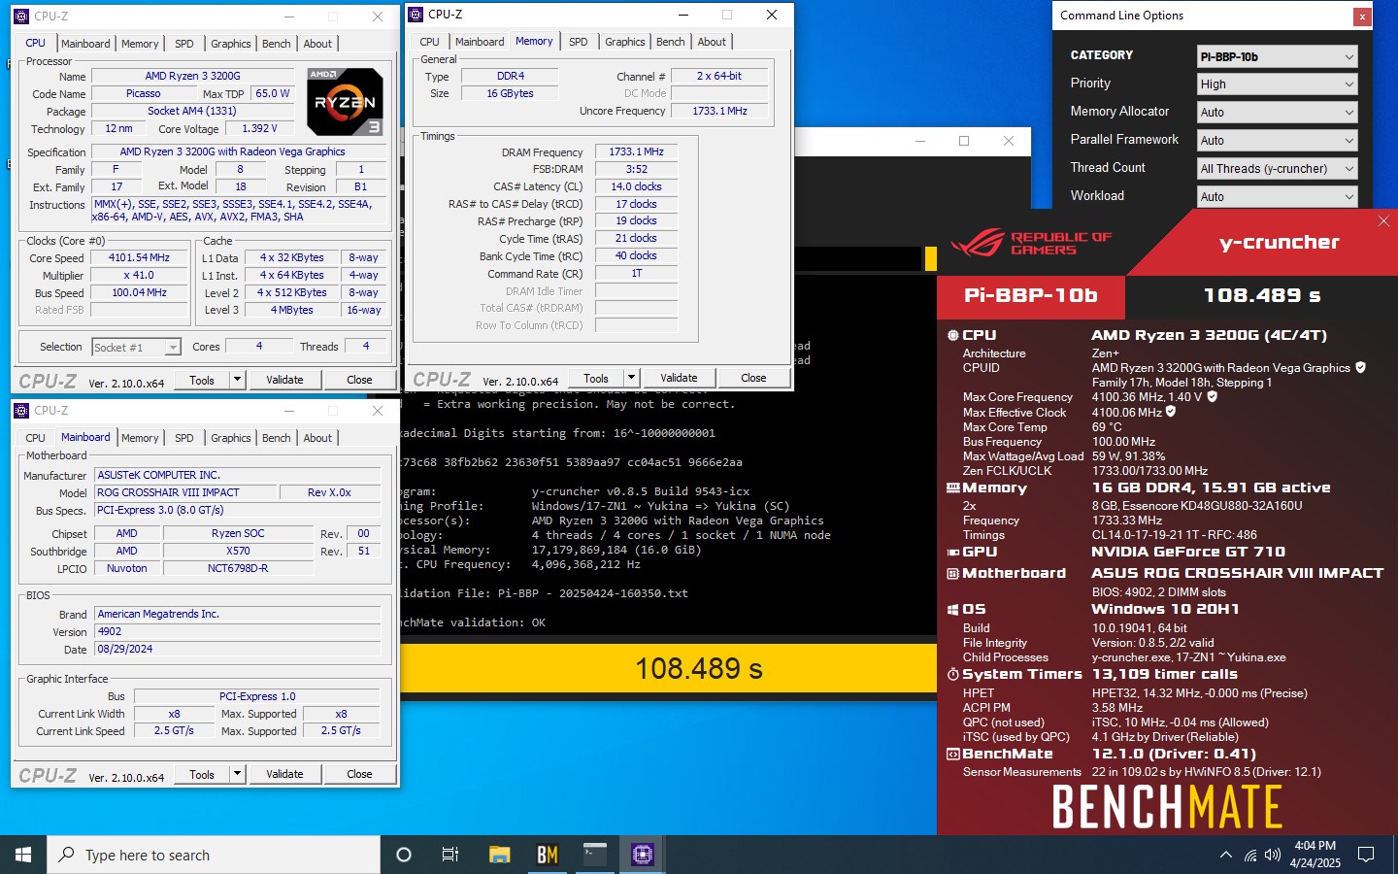Open Memory tab in CPU-Z Mainboard window
Image resolution: width=1398 pixels, height=874 pixels.
140,438
